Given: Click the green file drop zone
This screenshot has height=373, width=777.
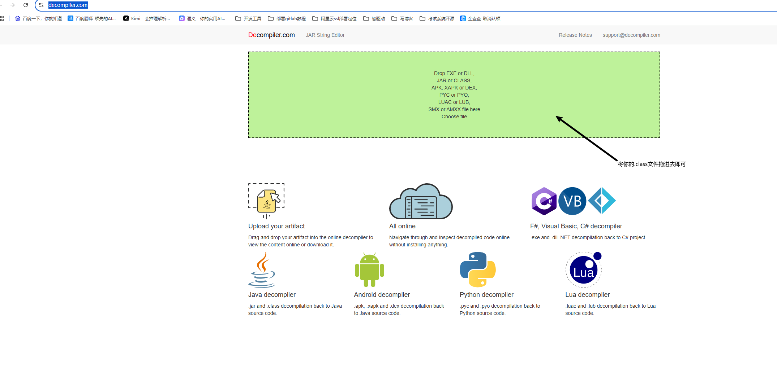Looking at the screenshot, I should click(454, 95).
